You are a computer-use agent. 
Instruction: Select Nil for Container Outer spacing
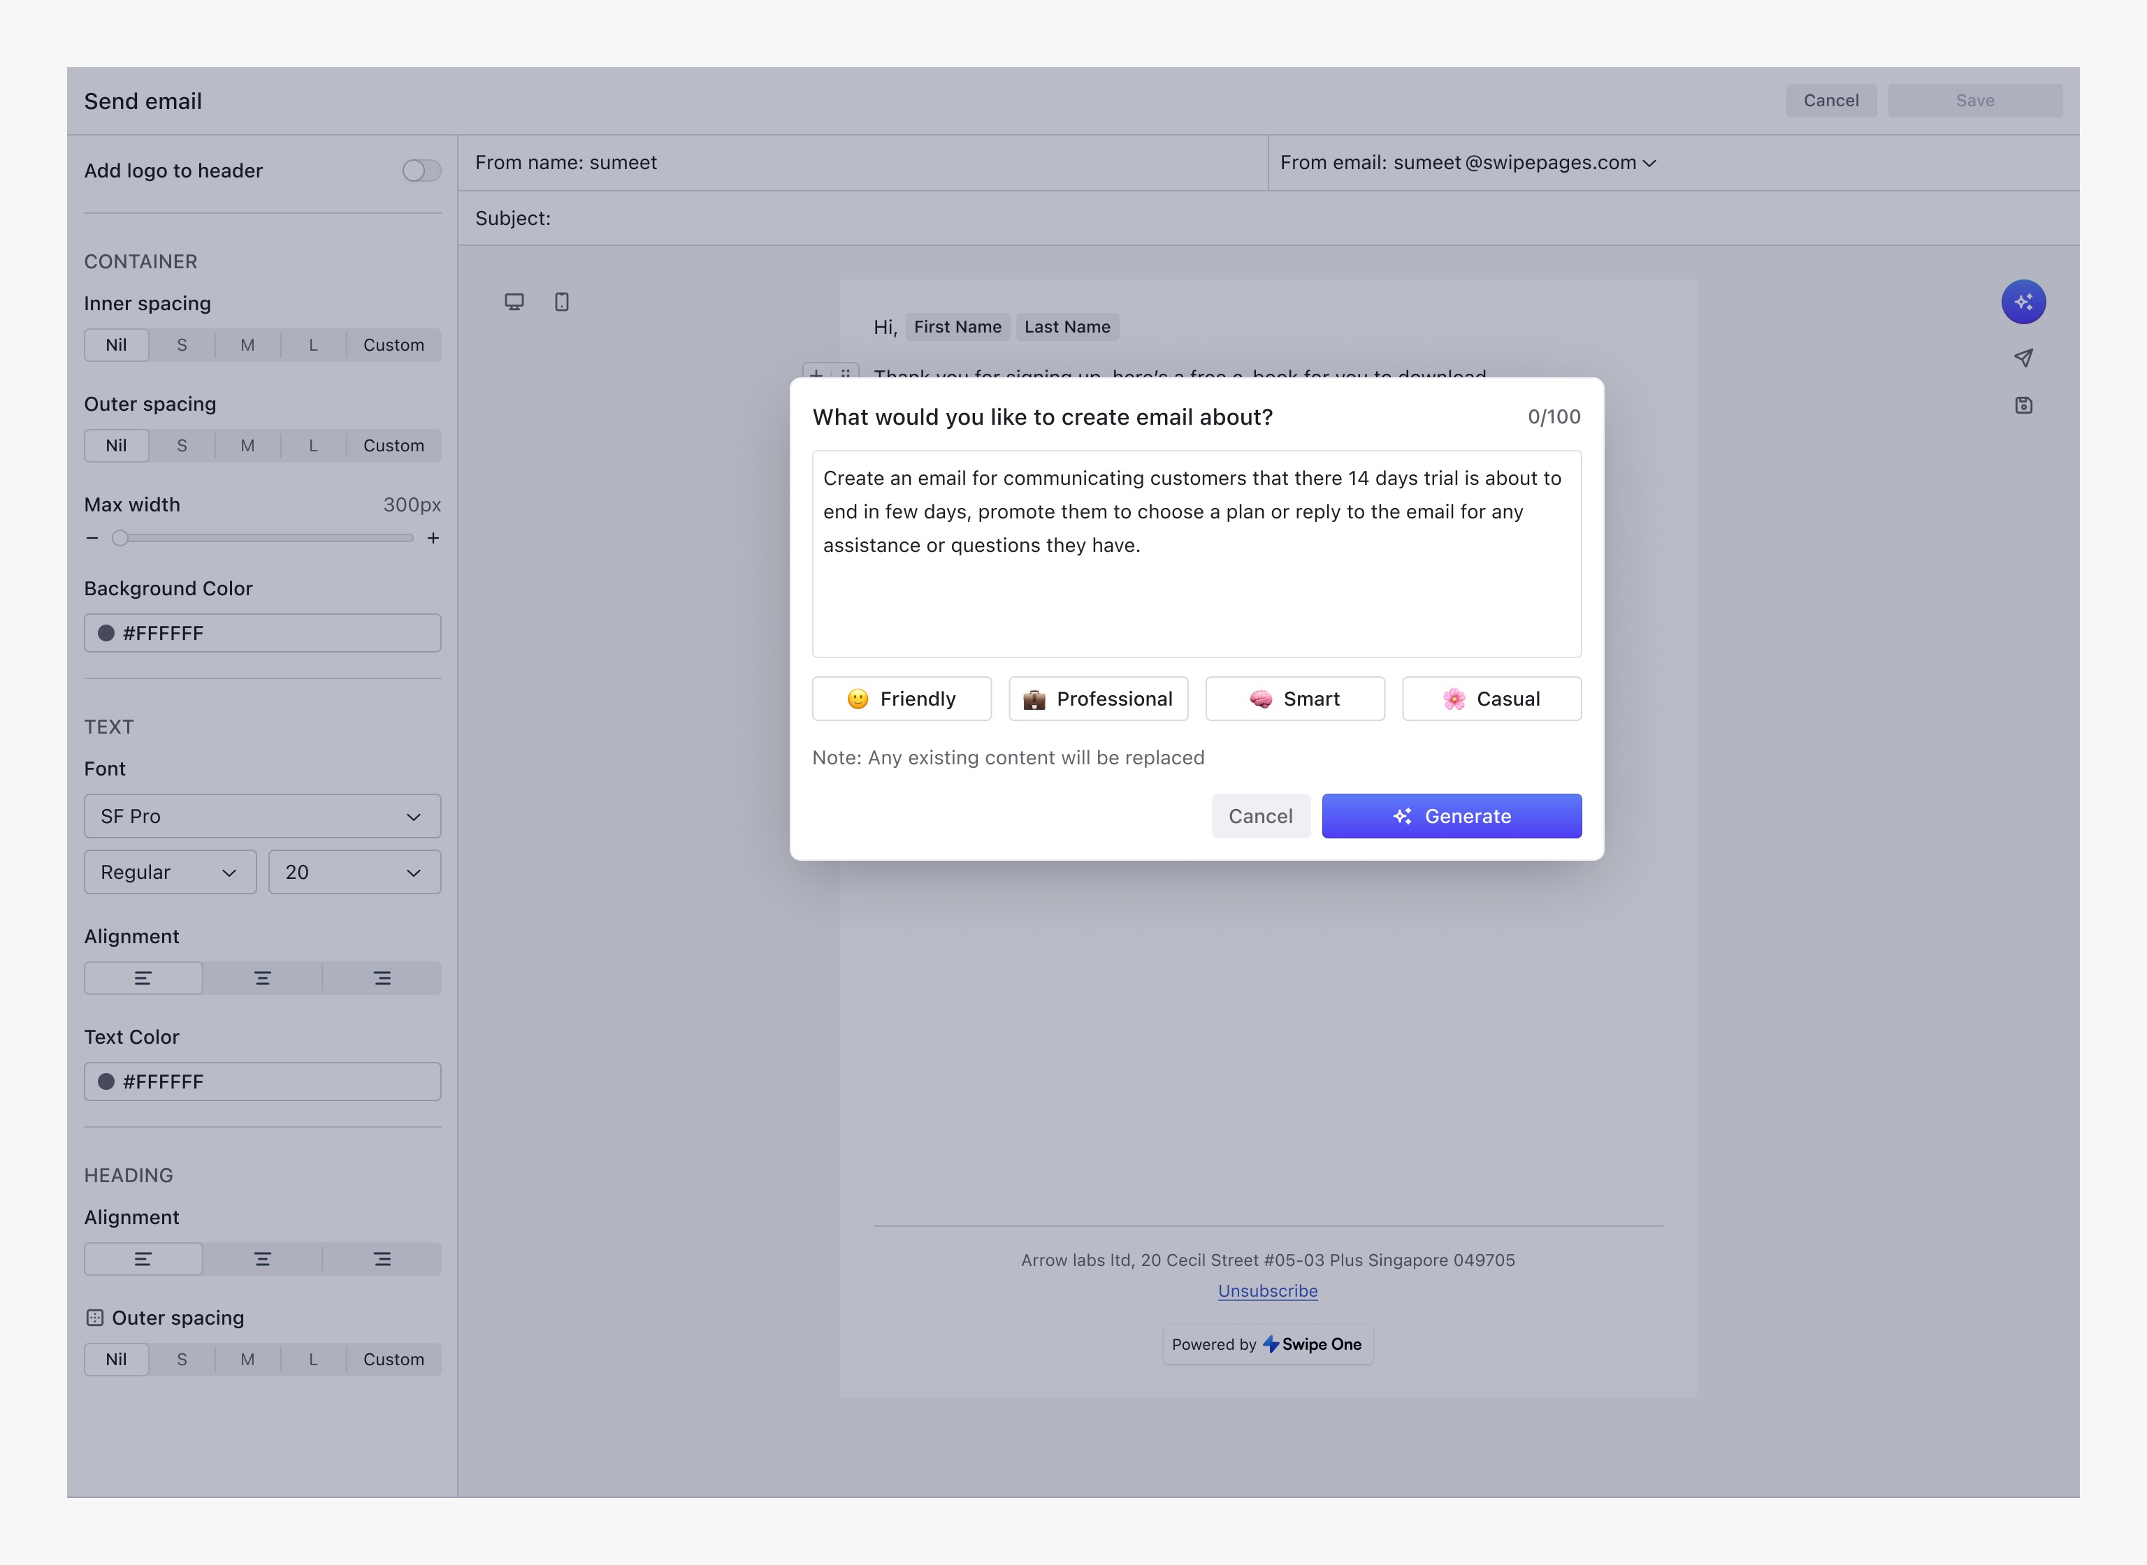click(117, 445)
